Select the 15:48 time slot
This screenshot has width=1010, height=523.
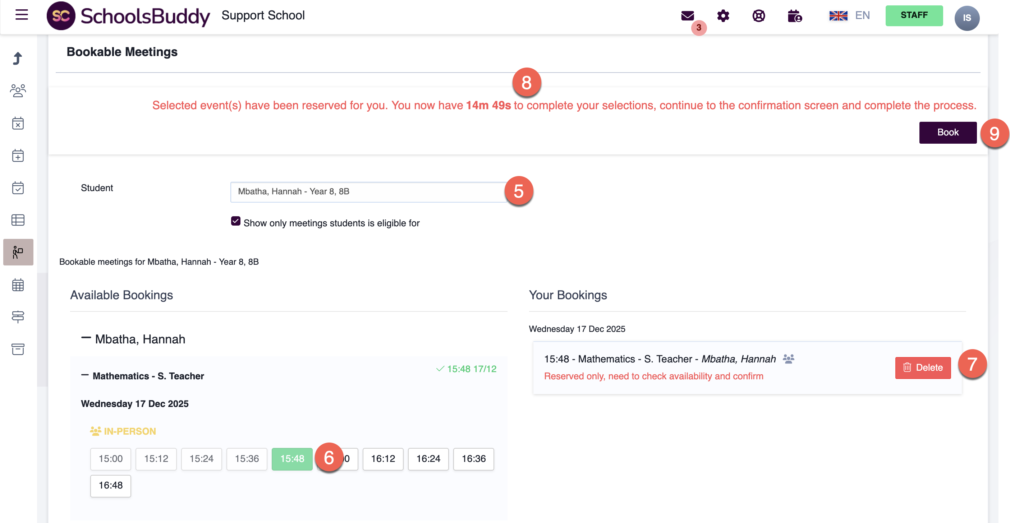tap(292, 458)
